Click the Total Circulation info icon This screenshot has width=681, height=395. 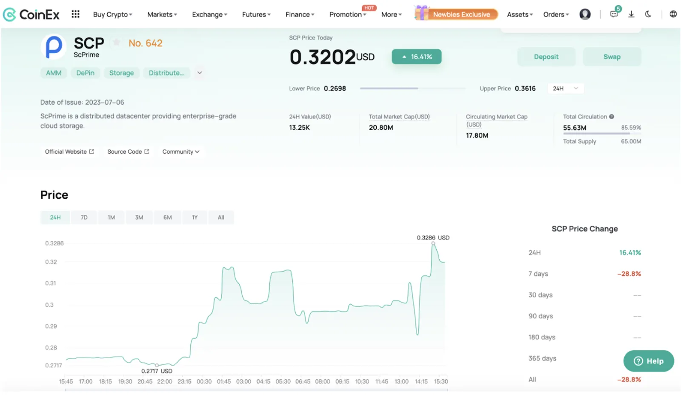point(611,117)
